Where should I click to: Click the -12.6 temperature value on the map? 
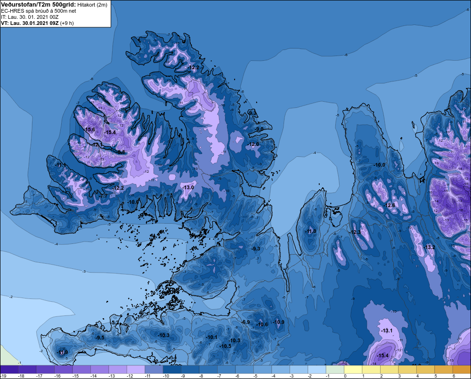(390, 205)
